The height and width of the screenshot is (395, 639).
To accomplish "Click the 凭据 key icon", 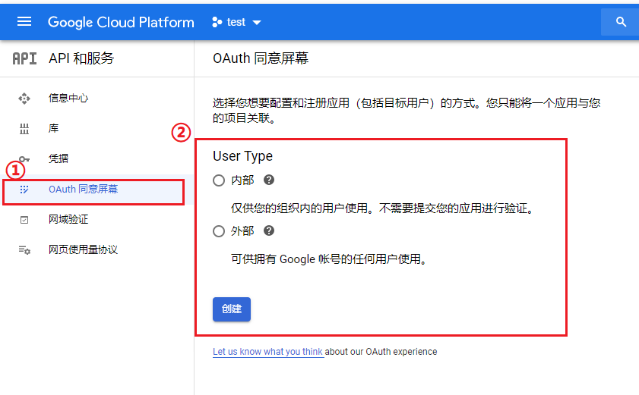I will click(24, 159).
